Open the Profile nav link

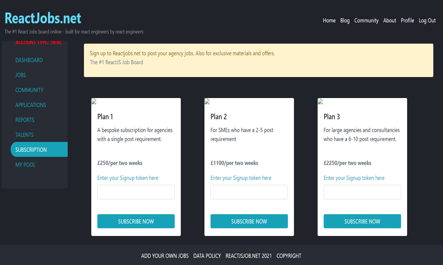pyautogui.click(x=407, y=21)
